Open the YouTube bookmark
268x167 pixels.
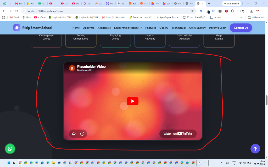(40, 17)
